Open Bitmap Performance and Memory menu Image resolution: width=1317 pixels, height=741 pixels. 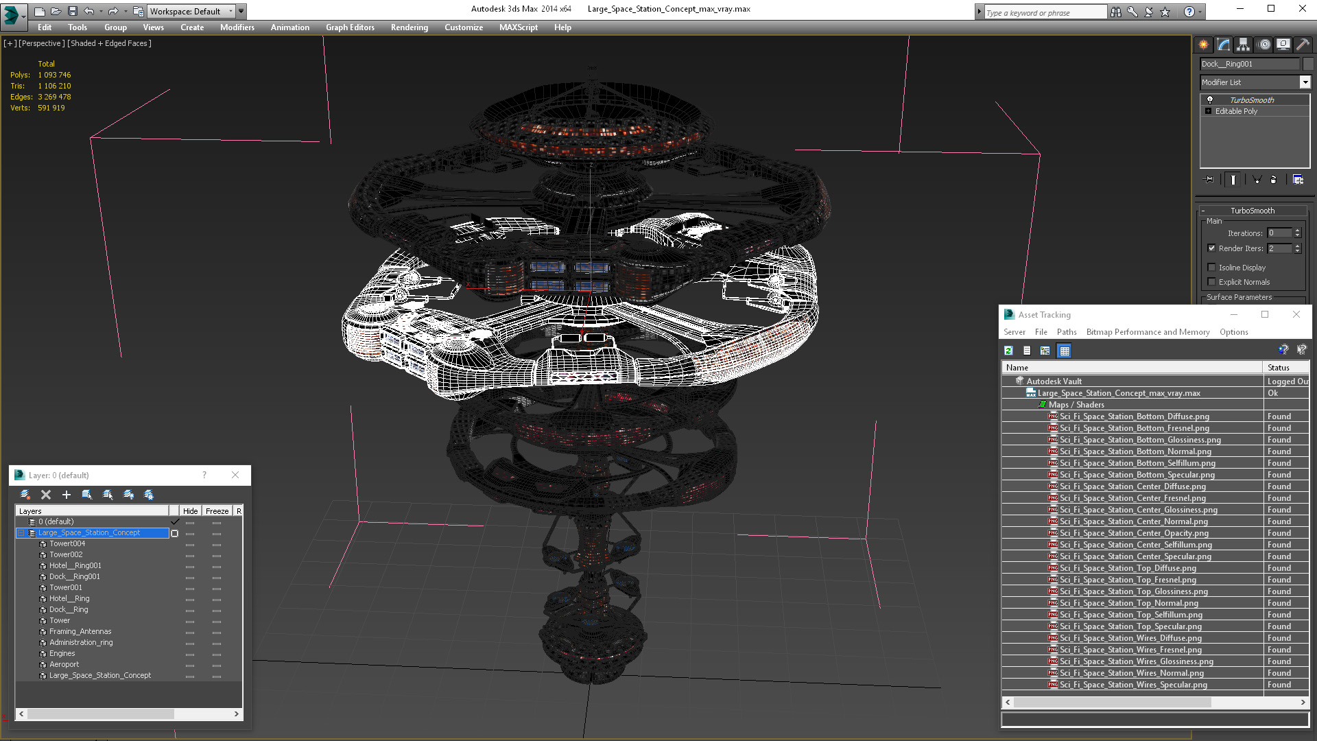tap(1148, 332)
